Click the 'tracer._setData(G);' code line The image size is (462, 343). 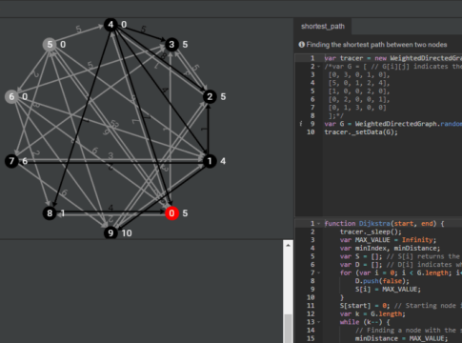[x=361, y=132]
